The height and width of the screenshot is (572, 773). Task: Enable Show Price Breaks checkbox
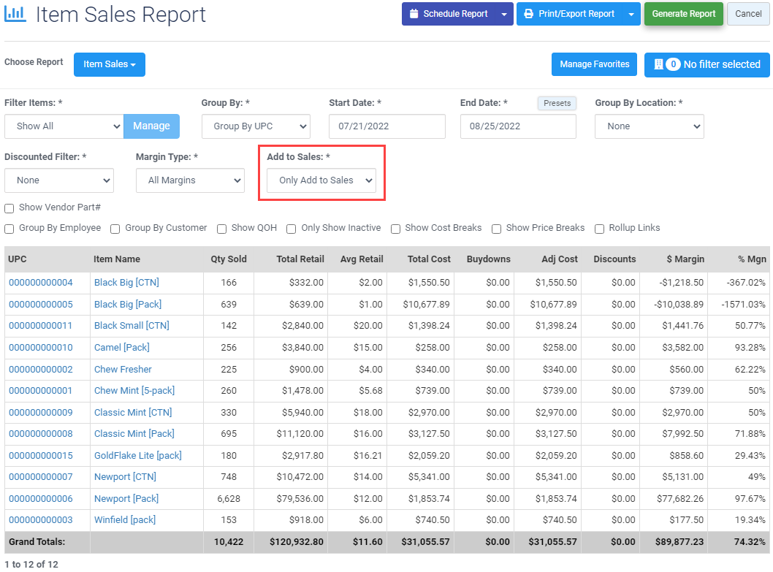496,229
